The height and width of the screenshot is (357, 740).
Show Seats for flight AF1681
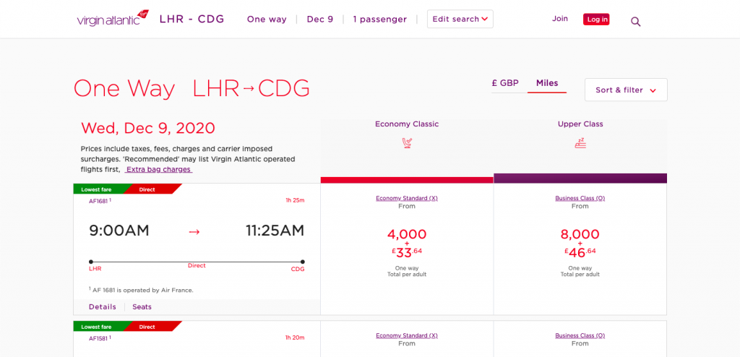[142, 307]
